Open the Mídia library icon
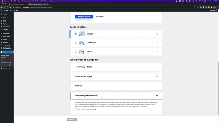Image resolution: width=219 pixels, height=123 pixels. pos(1,21)
